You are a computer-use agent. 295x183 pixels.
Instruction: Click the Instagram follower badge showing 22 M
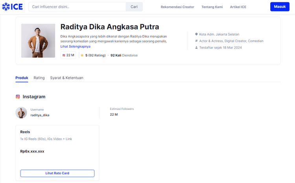coord(68,55)
